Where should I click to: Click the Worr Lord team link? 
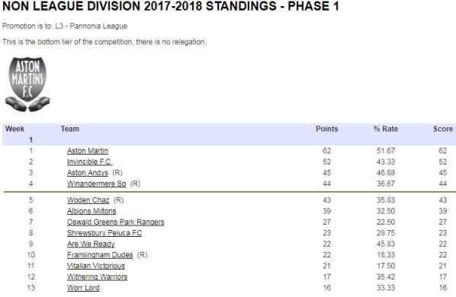pos(83,288)
